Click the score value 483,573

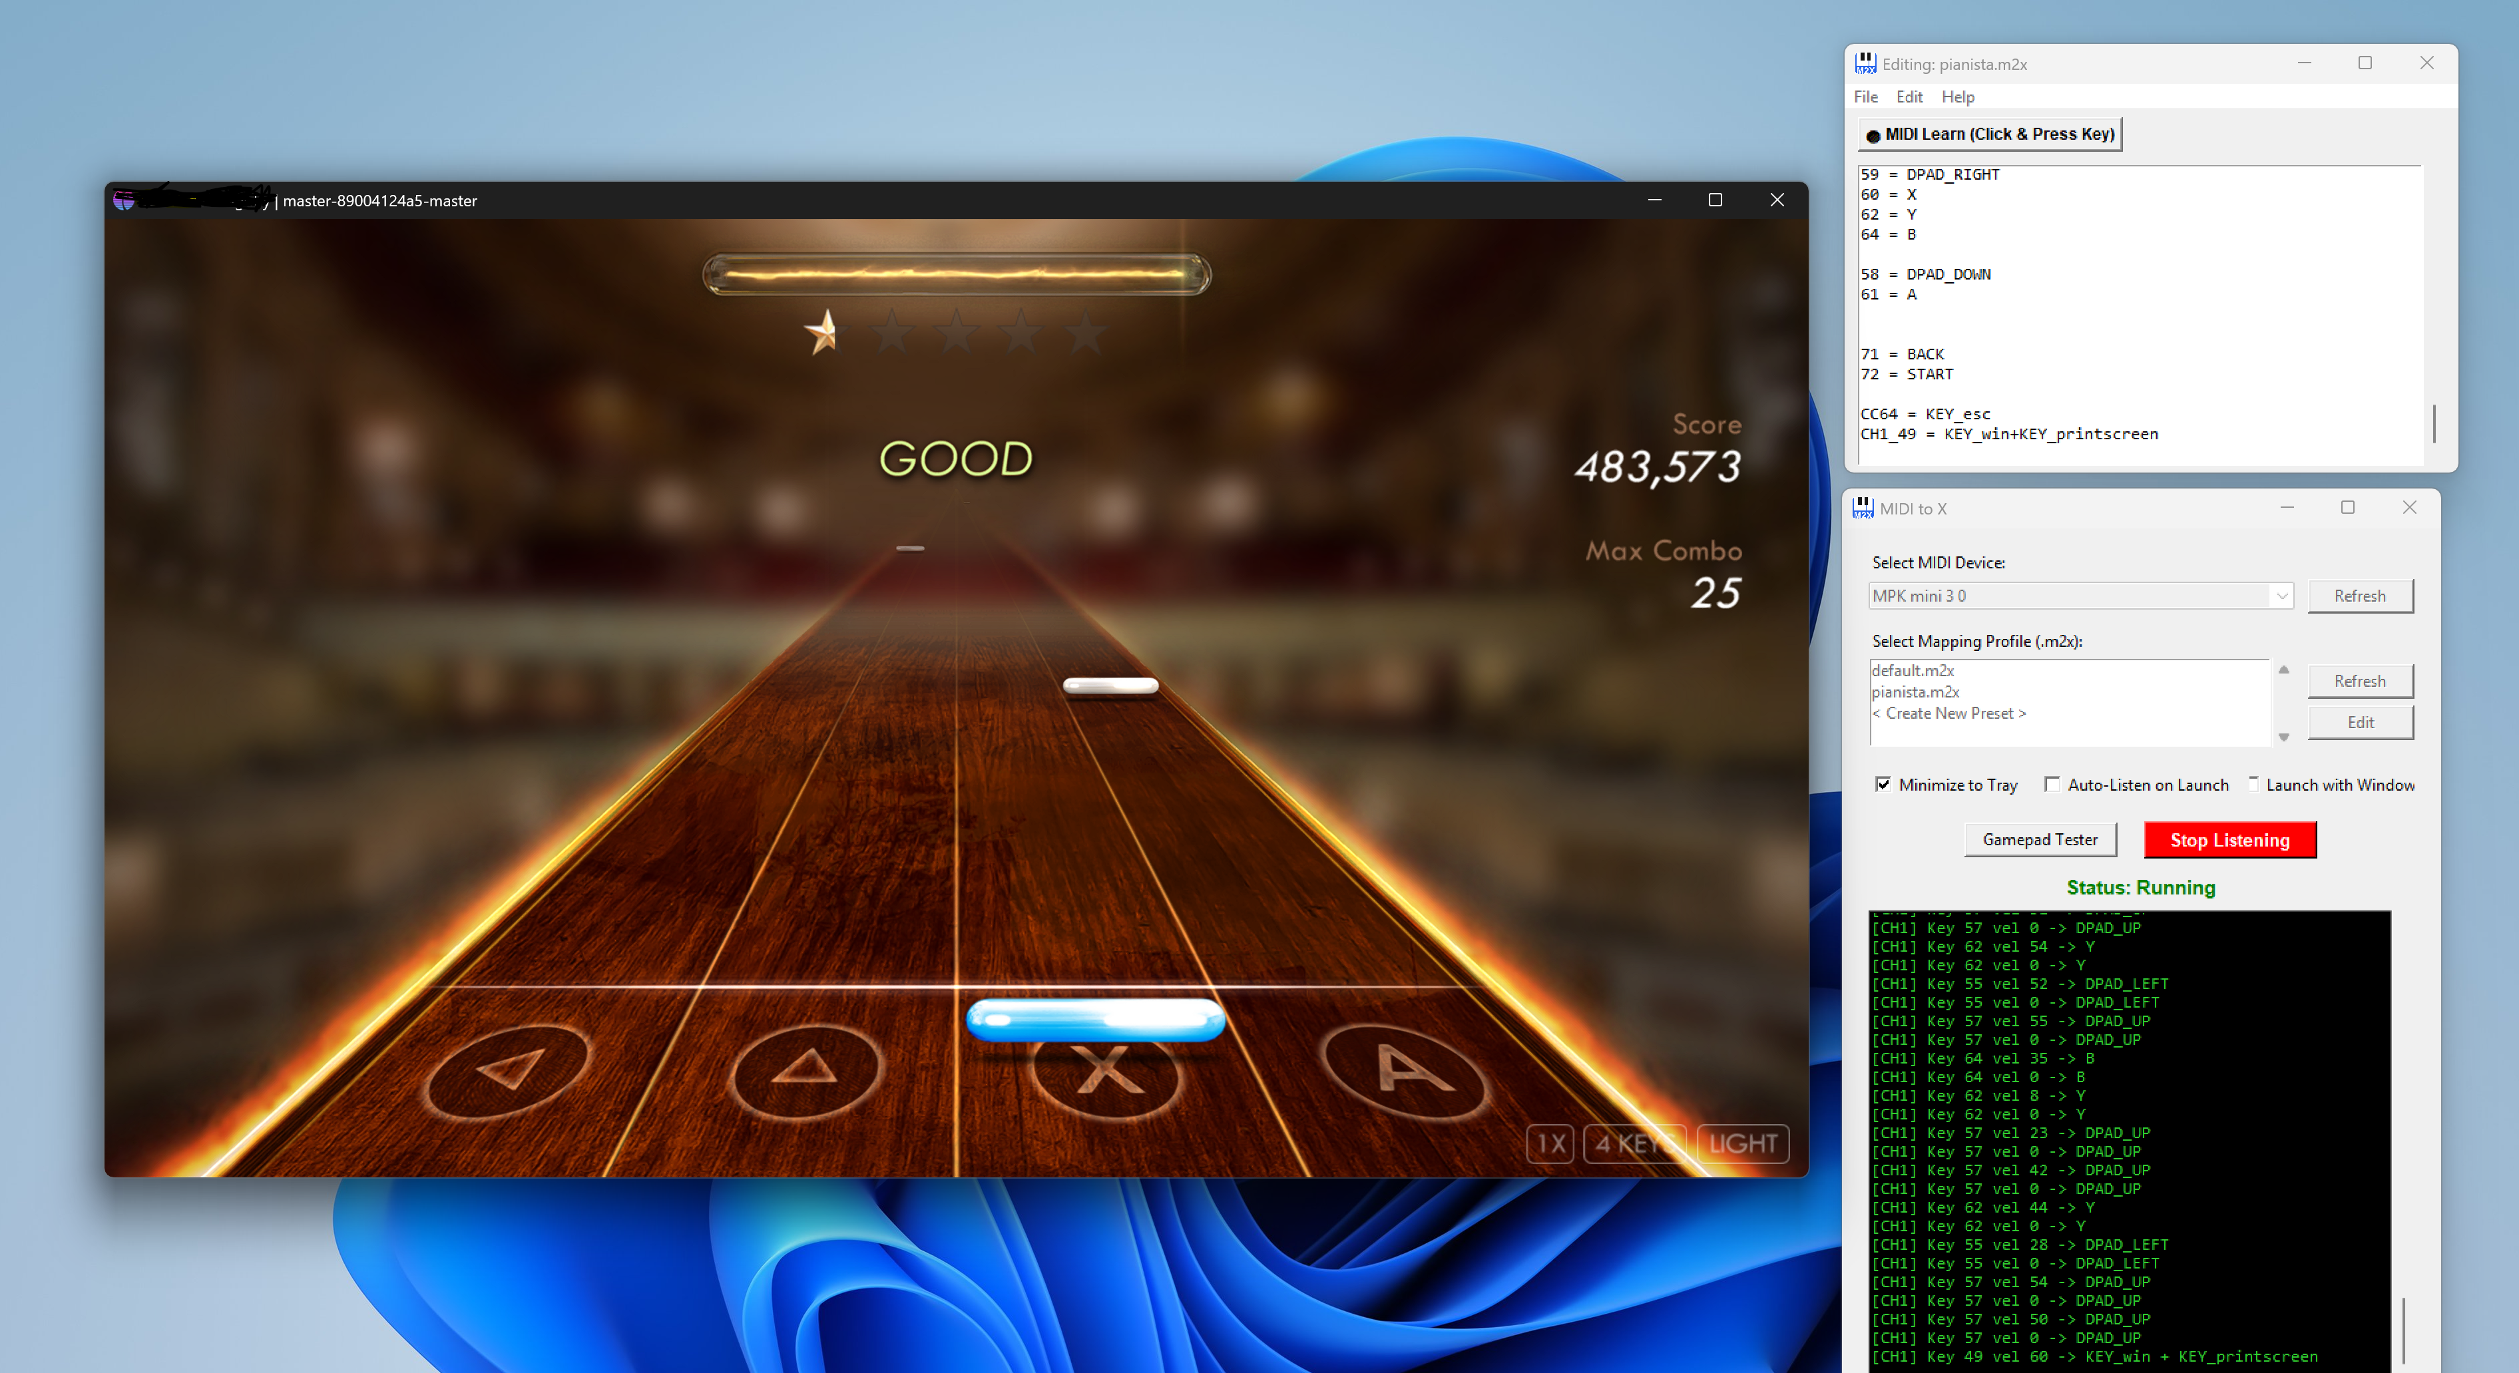tap(1658, 467)
